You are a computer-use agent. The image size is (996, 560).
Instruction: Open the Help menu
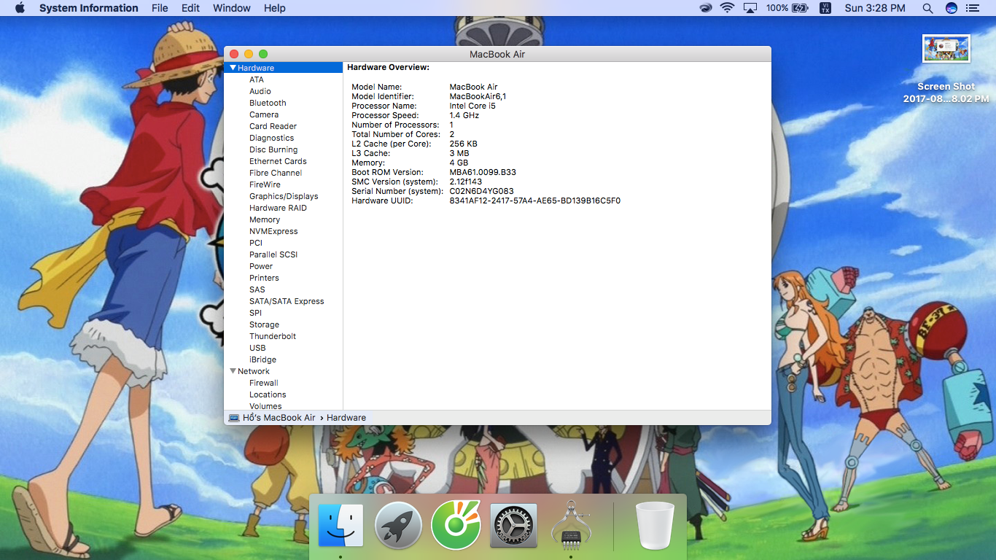[x=275, y=8]
